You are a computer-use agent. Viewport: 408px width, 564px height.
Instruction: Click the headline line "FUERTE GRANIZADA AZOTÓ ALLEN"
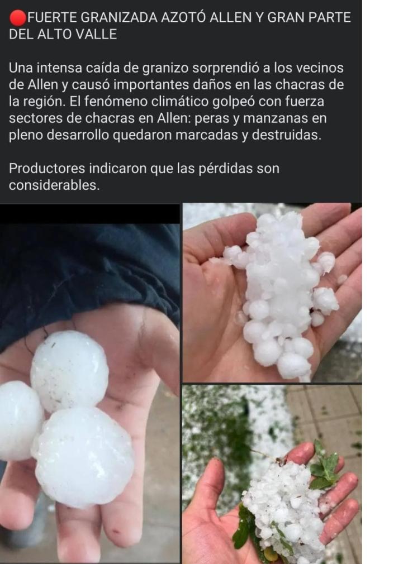[x=141, y=17]
